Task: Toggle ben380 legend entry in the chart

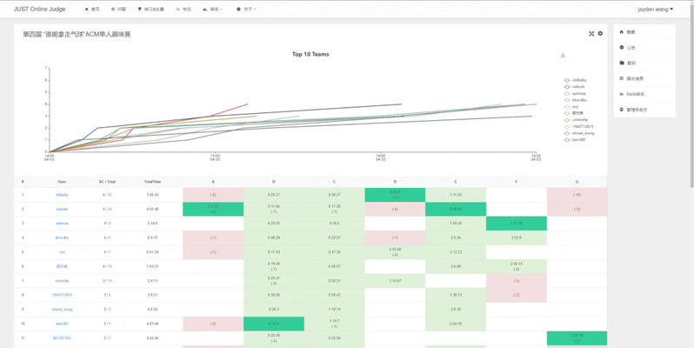Action: pyautogui.click(x=578, y=139)
